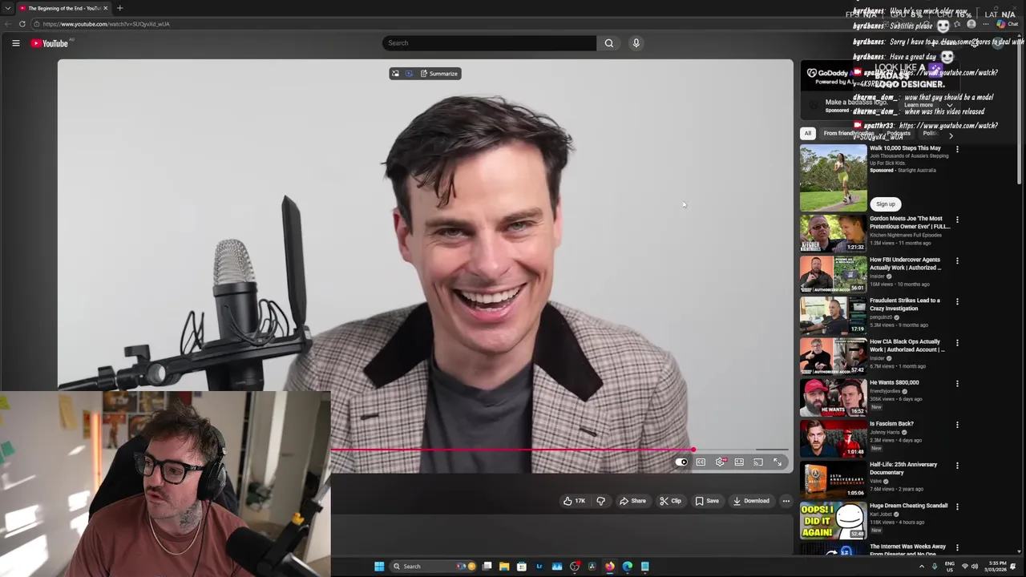1026x577 pixels.
Task: Open the 'Walk 10,000 Steps This May' thumbnail
Action: click(x=833, y=178)
